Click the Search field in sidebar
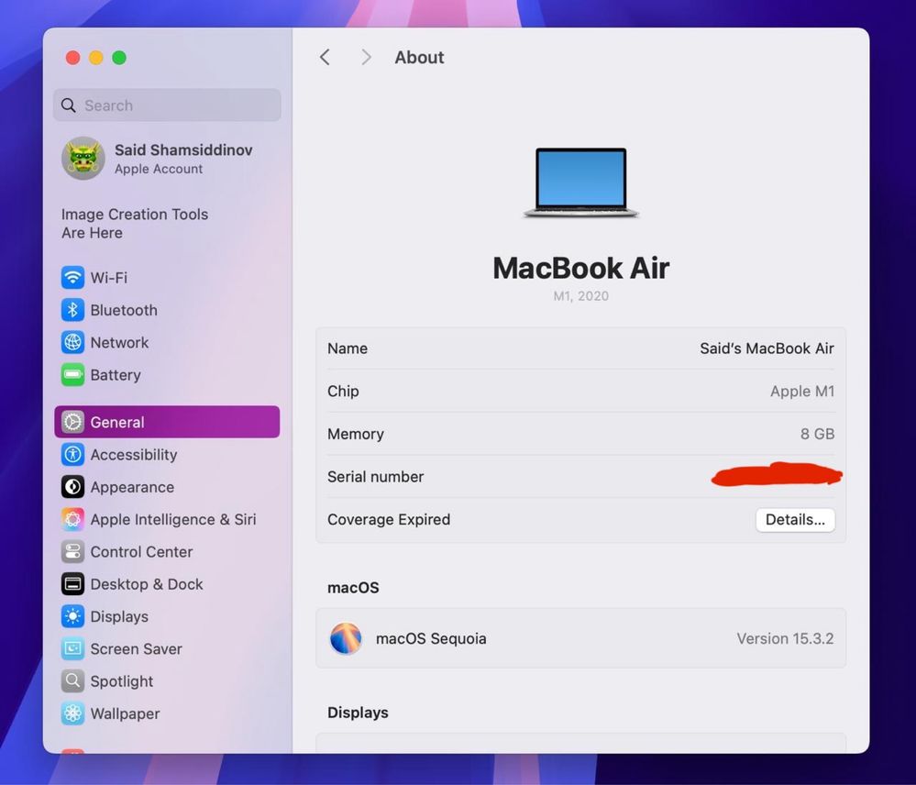 (x=167, y=105)
